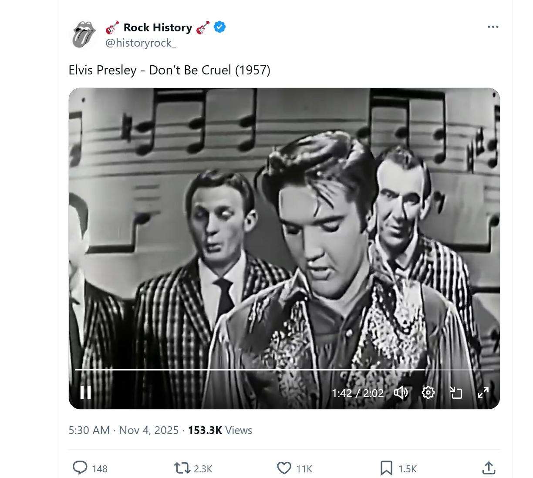Pause the video playback
Viewport: 533px width, 478px height.
pos(86,393)
